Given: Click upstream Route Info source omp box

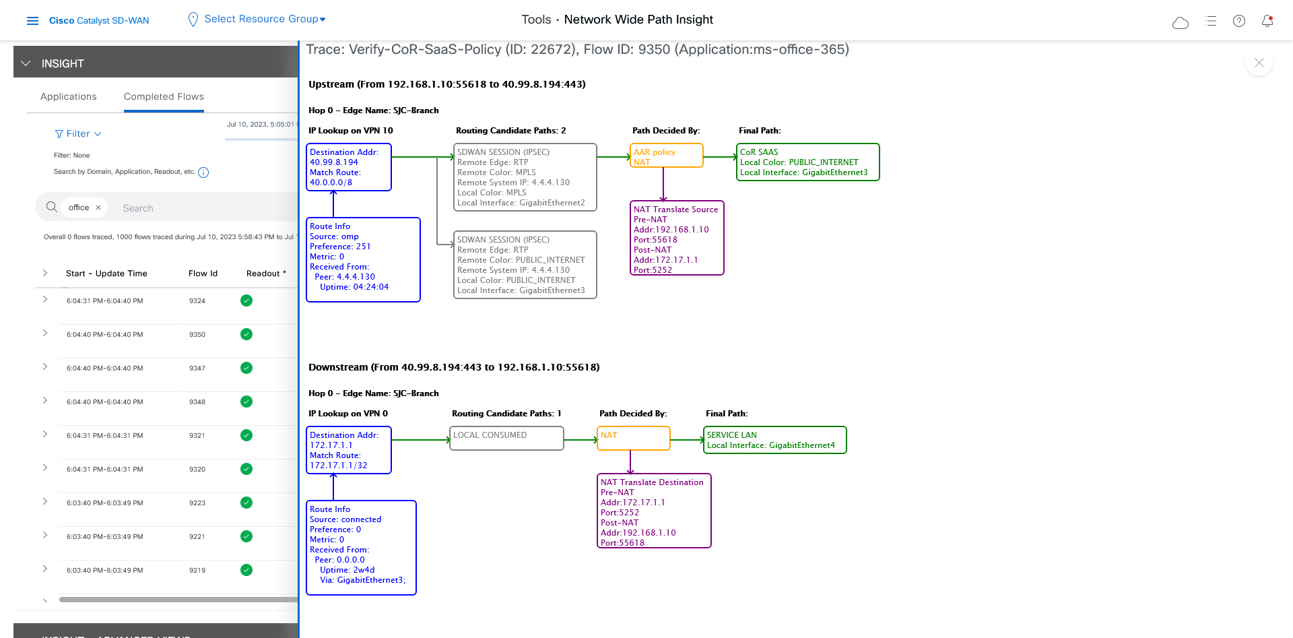Looking at the screenshot, I should pyautogui.click(x=363, y=259).
